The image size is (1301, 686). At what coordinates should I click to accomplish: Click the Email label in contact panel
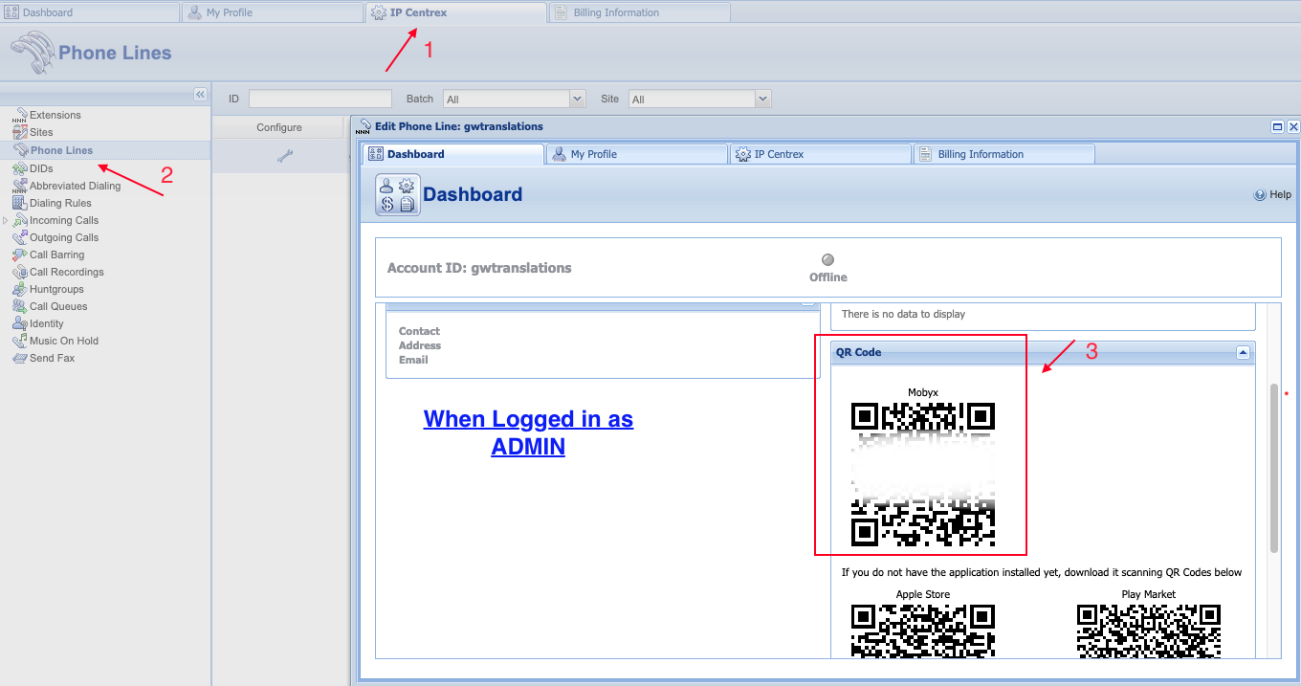pyautogui.click(x=413, y=360)
